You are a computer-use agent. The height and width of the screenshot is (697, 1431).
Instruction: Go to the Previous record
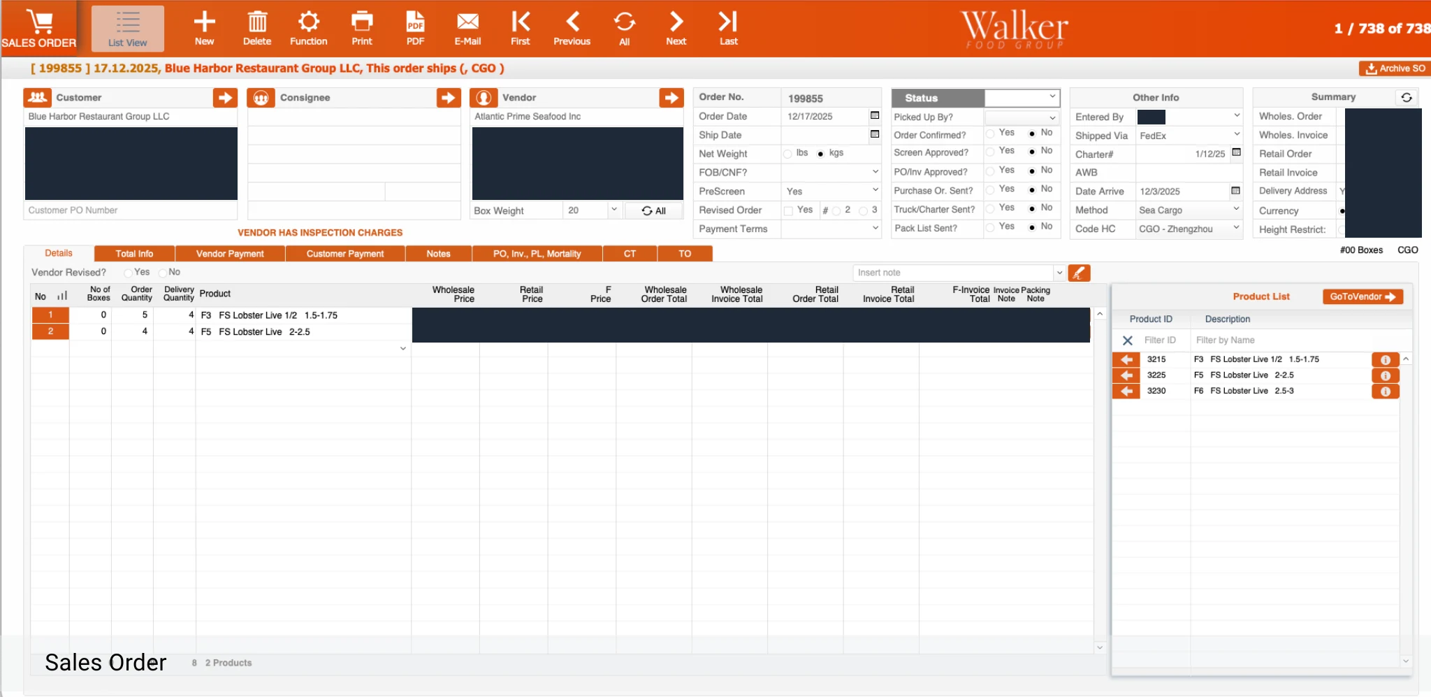click(x=572, y=22)
